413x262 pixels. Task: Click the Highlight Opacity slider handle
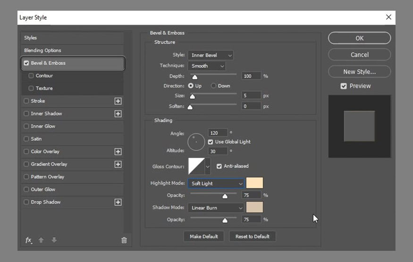coord(225,196)
